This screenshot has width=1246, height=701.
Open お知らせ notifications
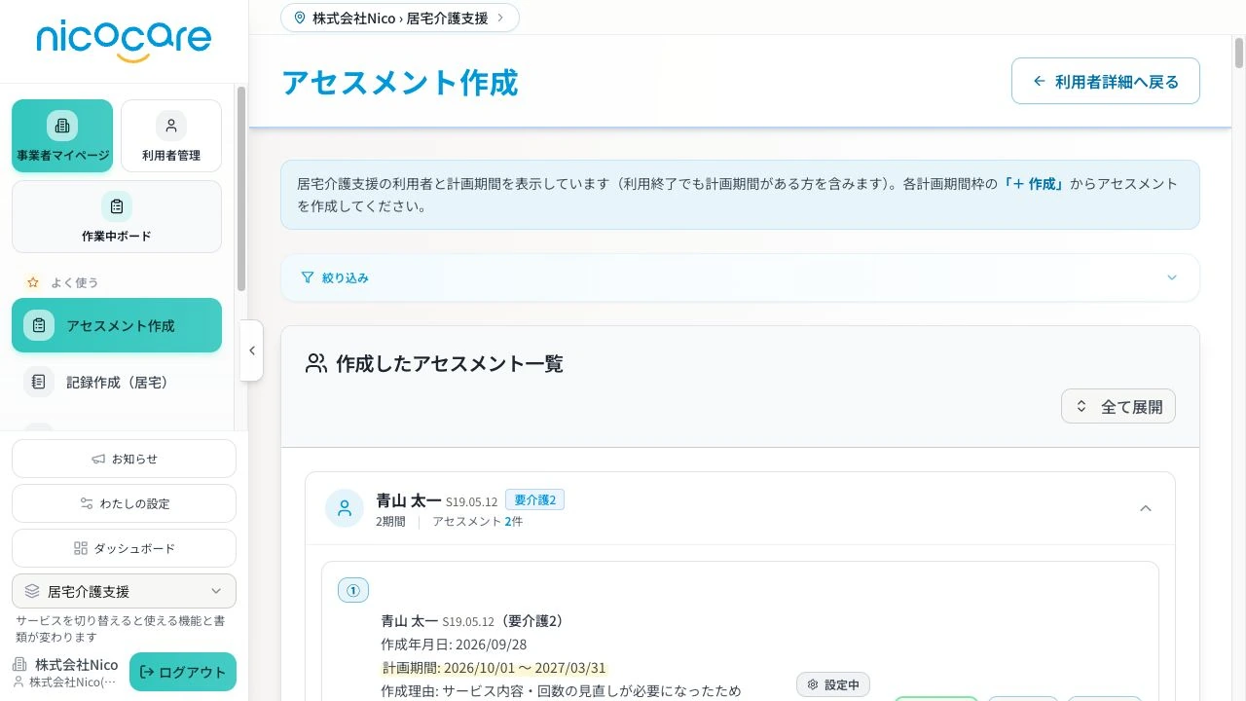click(124, 459)
